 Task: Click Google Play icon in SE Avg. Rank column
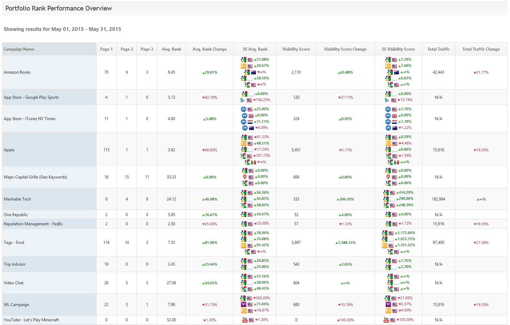pos(243,100)
